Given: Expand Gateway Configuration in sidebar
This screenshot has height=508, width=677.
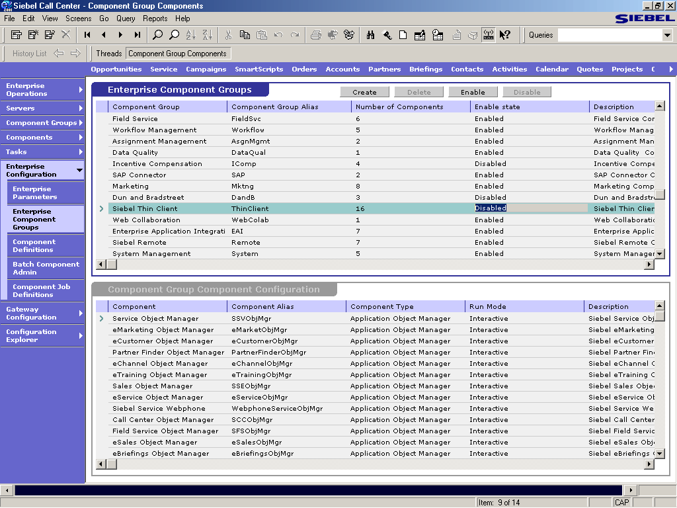Looking at the screenshot, I should (x=42, y=314).
